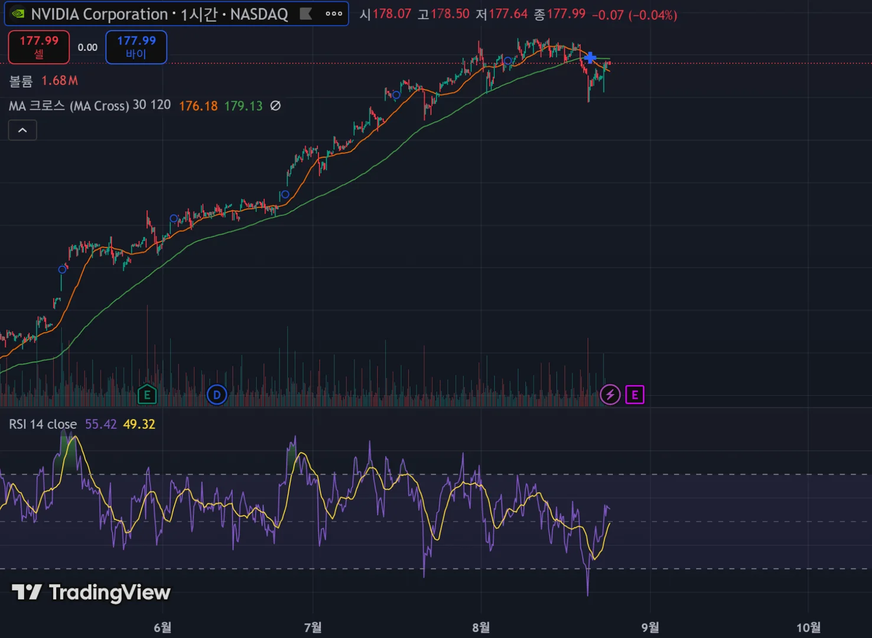This screenshot has height=638, width=872.
Task: Click the 6월 label on time axis
Action: [x=162, y=627]
